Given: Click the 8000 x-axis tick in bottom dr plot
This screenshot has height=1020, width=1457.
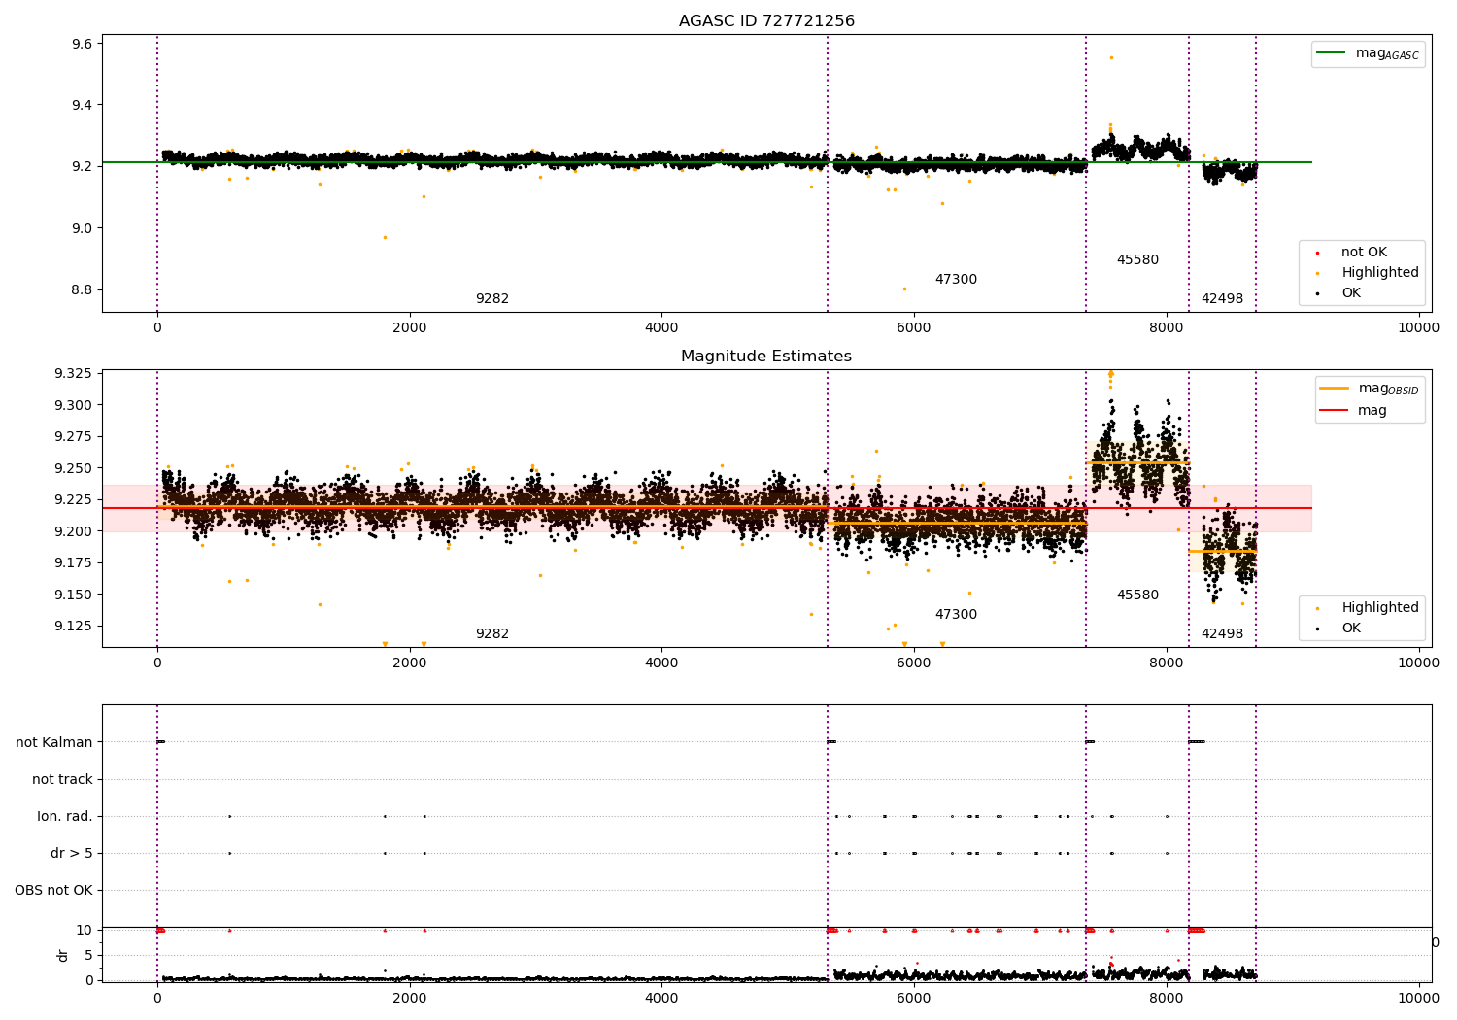Looking at the screenshot, I should click(x=1167, y=997).
